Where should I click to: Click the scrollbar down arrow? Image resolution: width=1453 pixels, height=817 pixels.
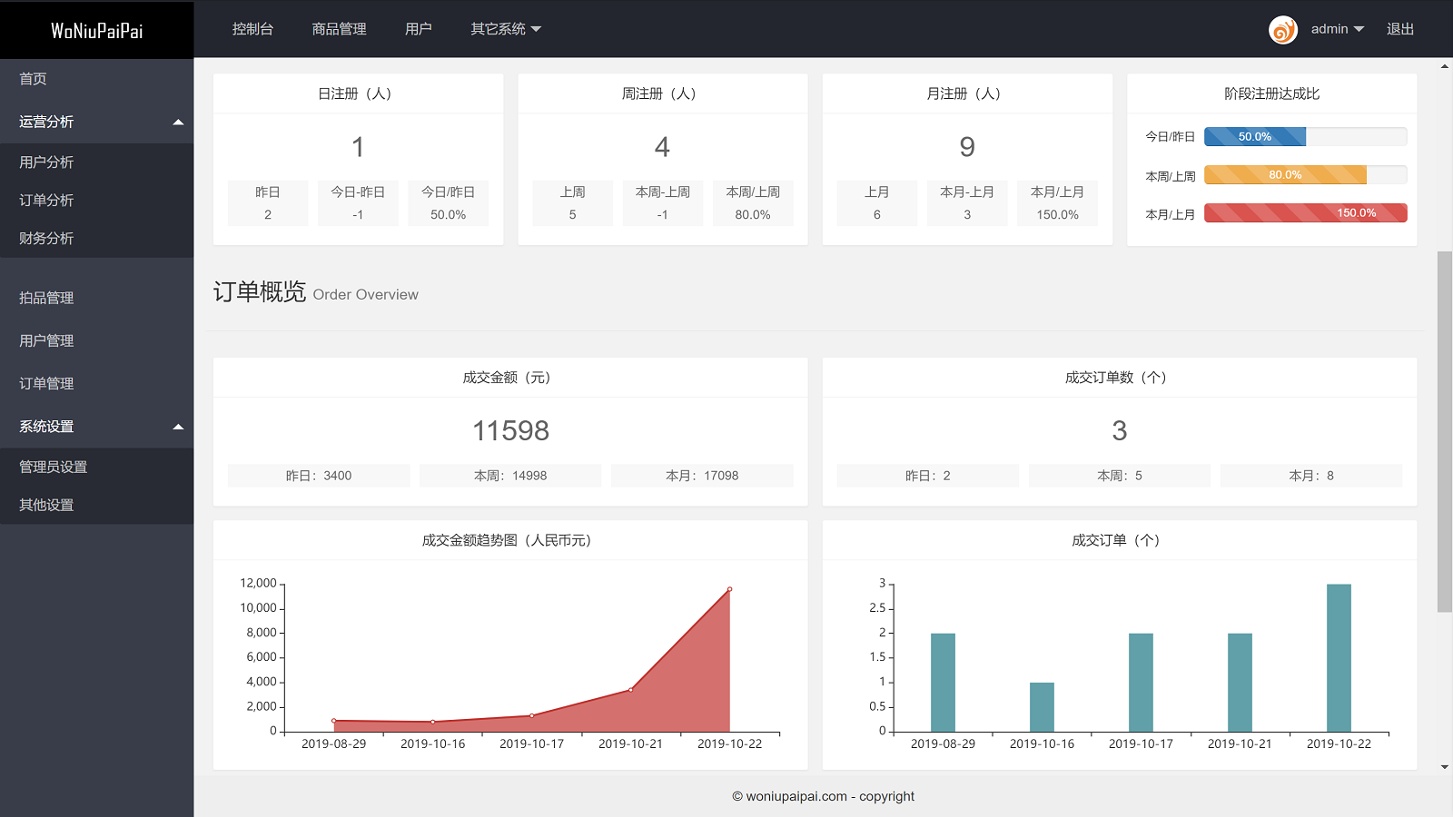click(1445, 767)
